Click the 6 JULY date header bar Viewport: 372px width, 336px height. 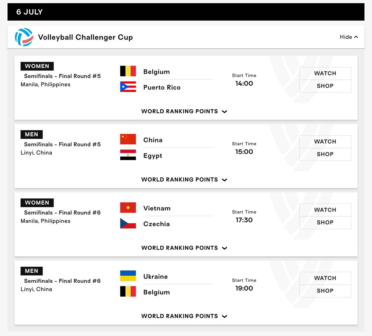pos(186,12)
